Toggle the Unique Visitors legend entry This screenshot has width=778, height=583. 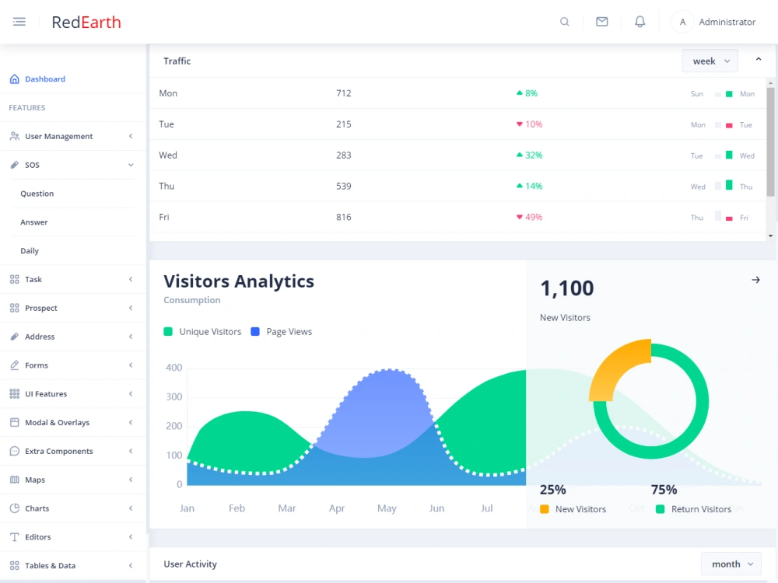click(x=202, y=332)
